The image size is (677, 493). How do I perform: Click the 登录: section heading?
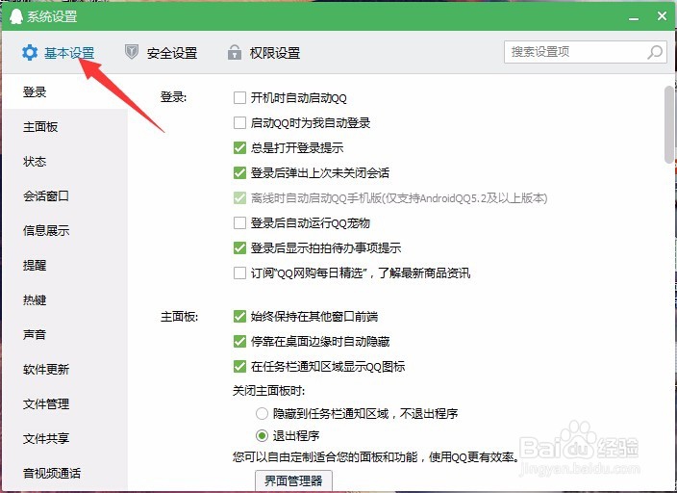(173, 97)
